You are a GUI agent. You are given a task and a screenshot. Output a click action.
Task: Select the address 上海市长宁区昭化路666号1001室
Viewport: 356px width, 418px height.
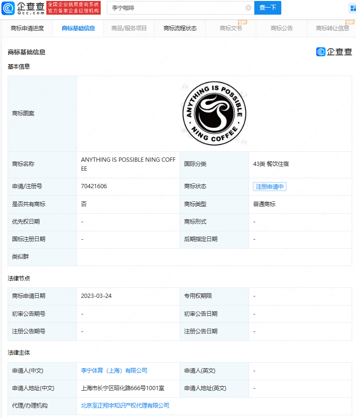pyautogui.click(x=122, y=388)
